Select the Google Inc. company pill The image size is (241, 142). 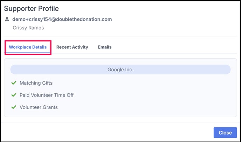120,70
